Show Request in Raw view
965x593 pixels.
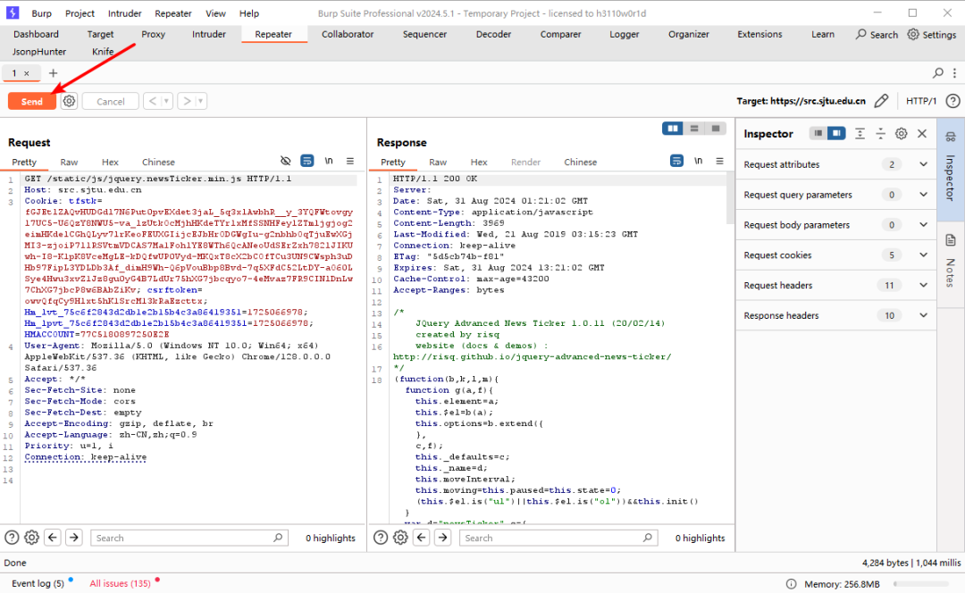[69, 162]
